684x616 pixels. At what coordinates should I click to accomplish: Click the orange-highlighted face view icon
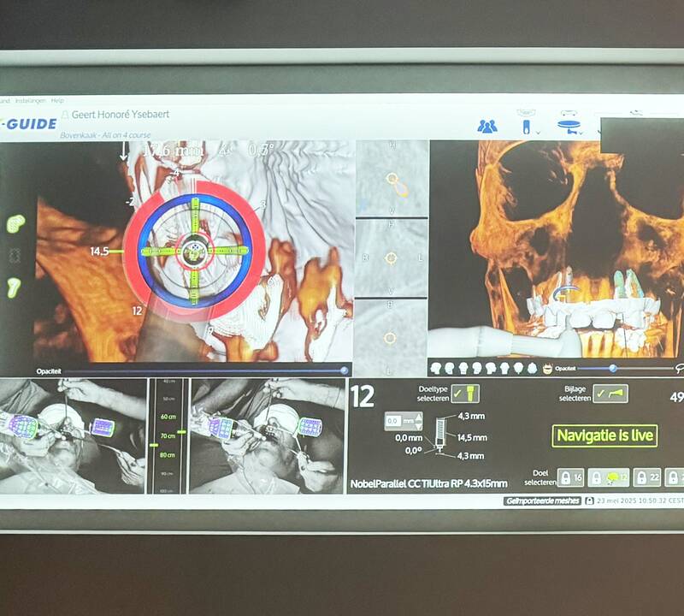[x=547, y=369]
